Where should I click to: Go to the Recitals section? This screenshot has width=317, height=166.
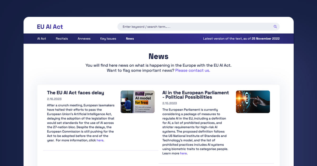[62, 39]
